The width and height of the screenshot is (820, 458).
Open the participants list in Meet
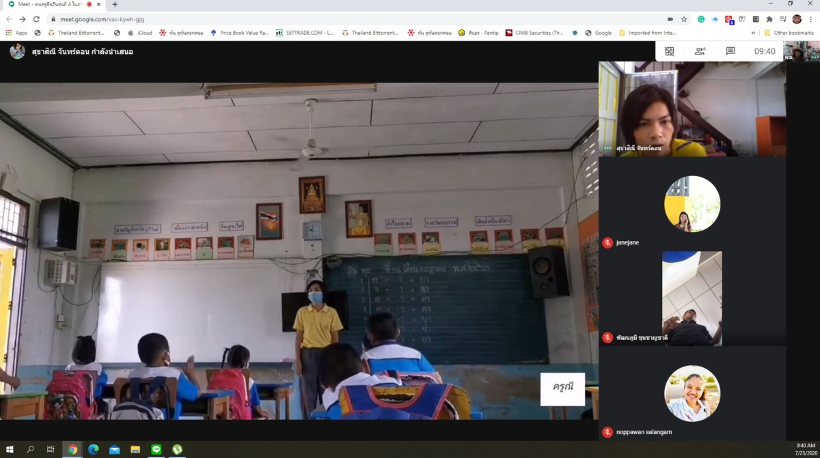coord(700,51)
